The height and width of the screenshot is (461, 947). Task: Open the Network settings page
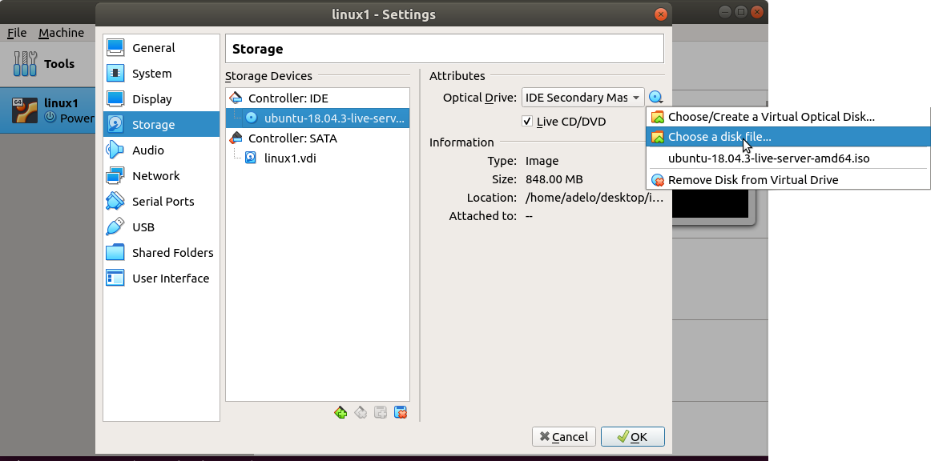pyautogui.click(x=155, y=176)
